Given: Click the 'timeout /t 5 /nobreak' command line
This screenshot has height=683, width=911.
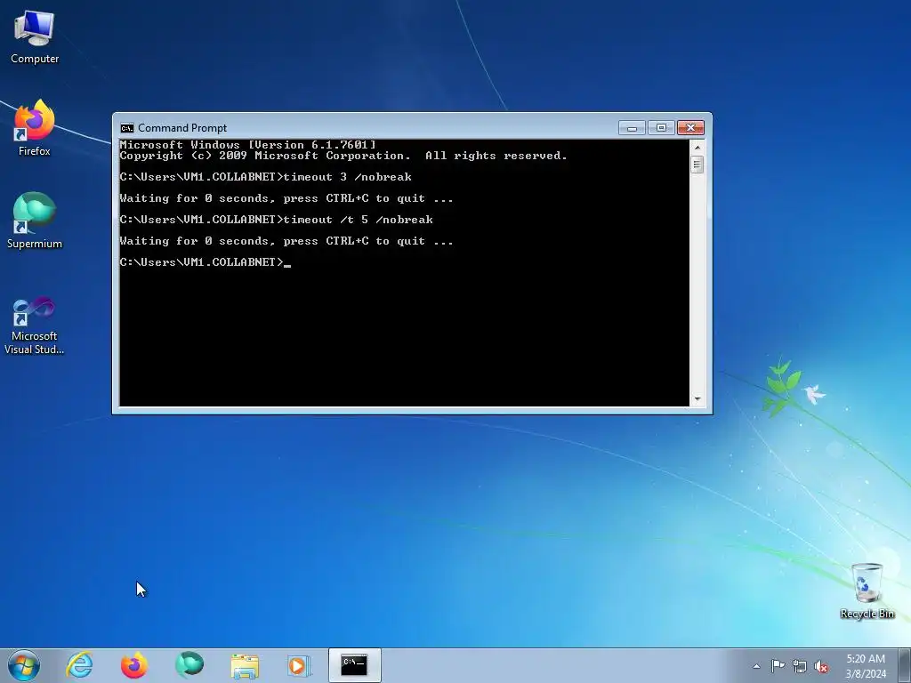Looking at the screenshot, I should point(277,220).
